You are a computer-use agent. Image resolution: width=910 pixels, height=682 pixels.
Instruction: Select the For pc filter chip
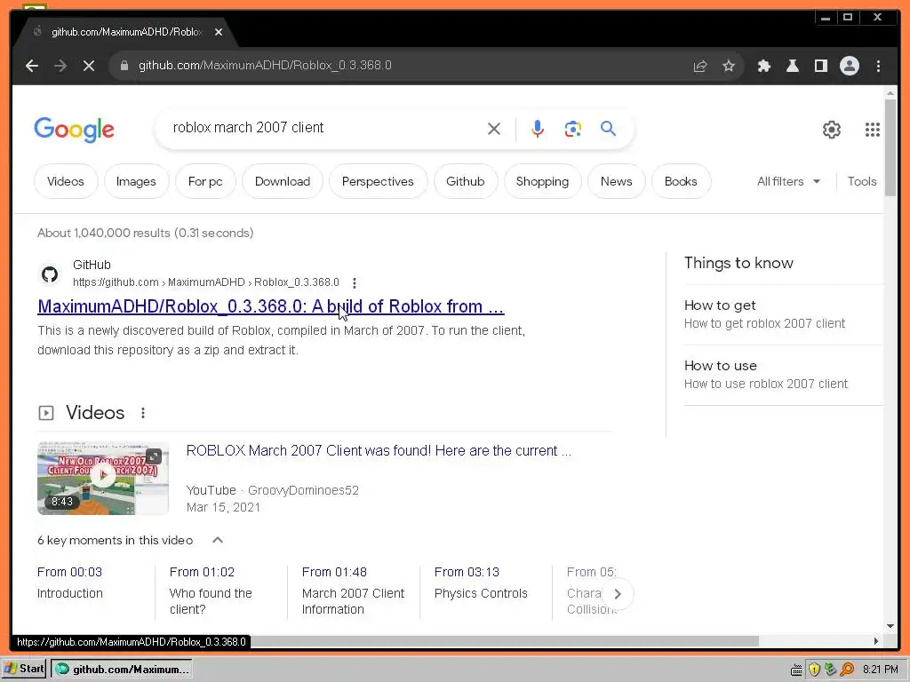click(205, 181)
